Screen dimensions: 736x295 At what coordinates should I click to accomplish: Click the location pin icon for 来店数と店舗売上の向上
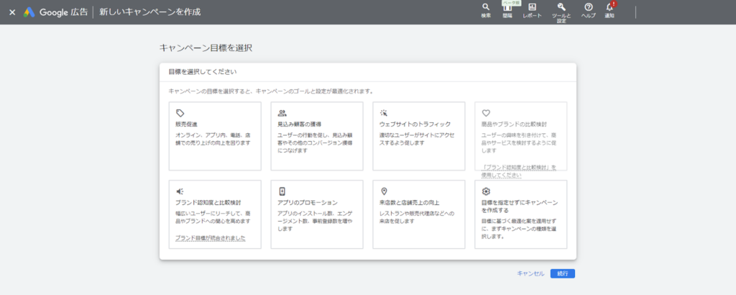[x=384, y=191]
